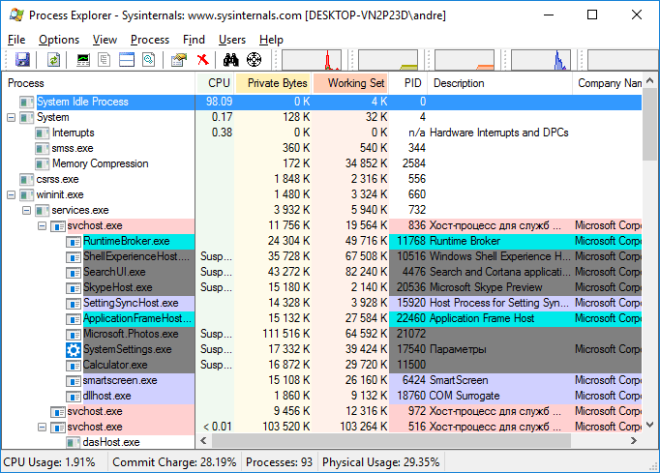The height and width of the screenshot is (473, 660).
Task: Open the Find menu
Action: pyautogui.click(x=194, y=40)
